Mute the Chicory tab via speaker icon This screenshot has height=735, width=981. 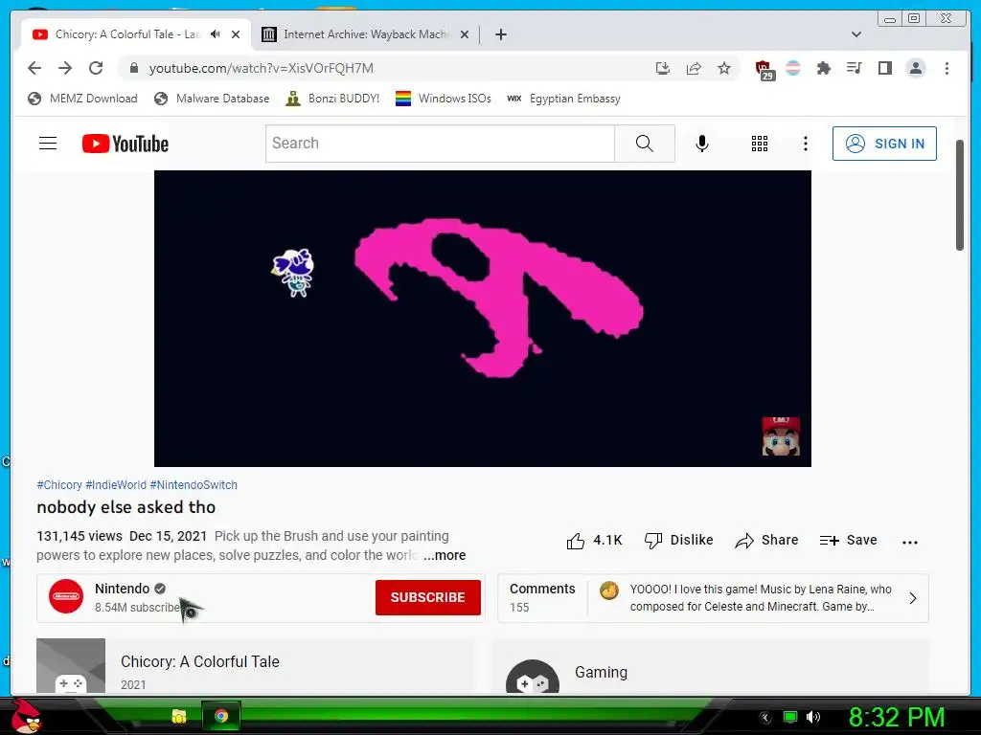(x=216, y=34)
